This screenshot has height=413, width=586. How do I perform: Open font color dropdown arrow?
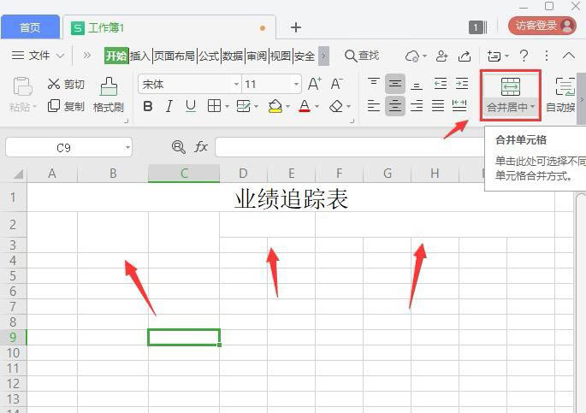[317, 107]
